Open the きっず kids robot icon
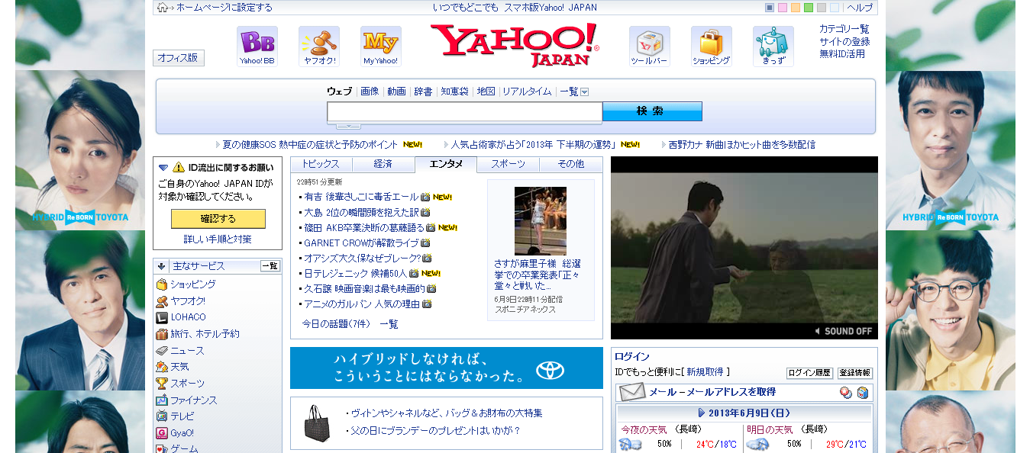 pos(773,46)
